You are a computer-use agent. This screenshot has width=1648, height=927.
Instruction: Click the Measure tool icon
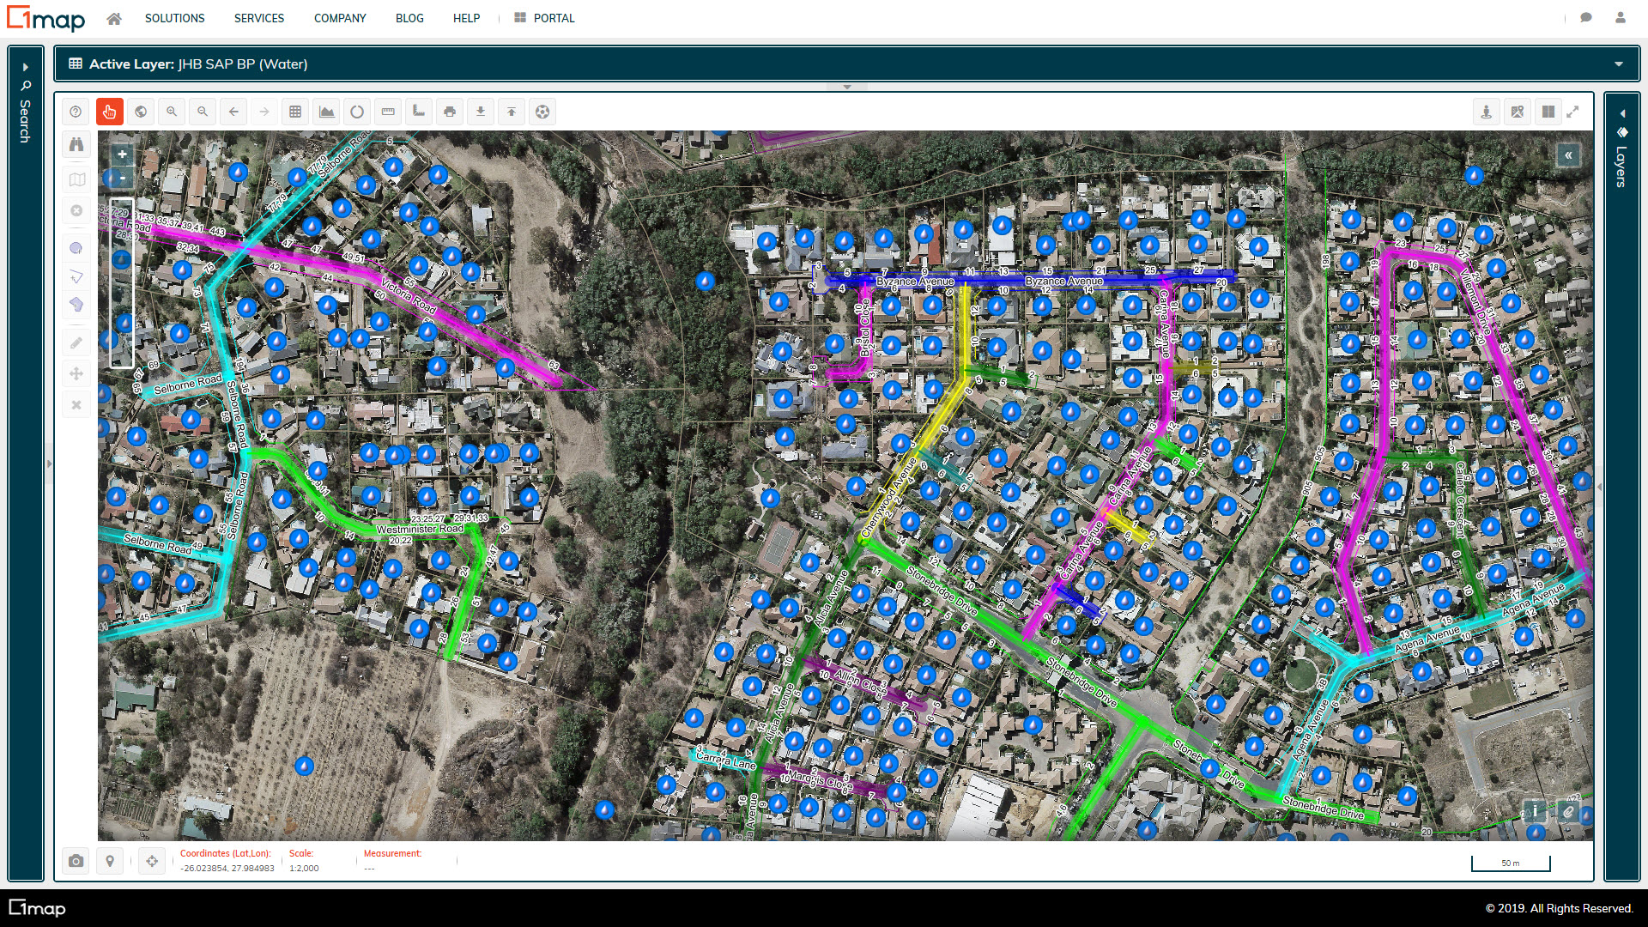388,111
